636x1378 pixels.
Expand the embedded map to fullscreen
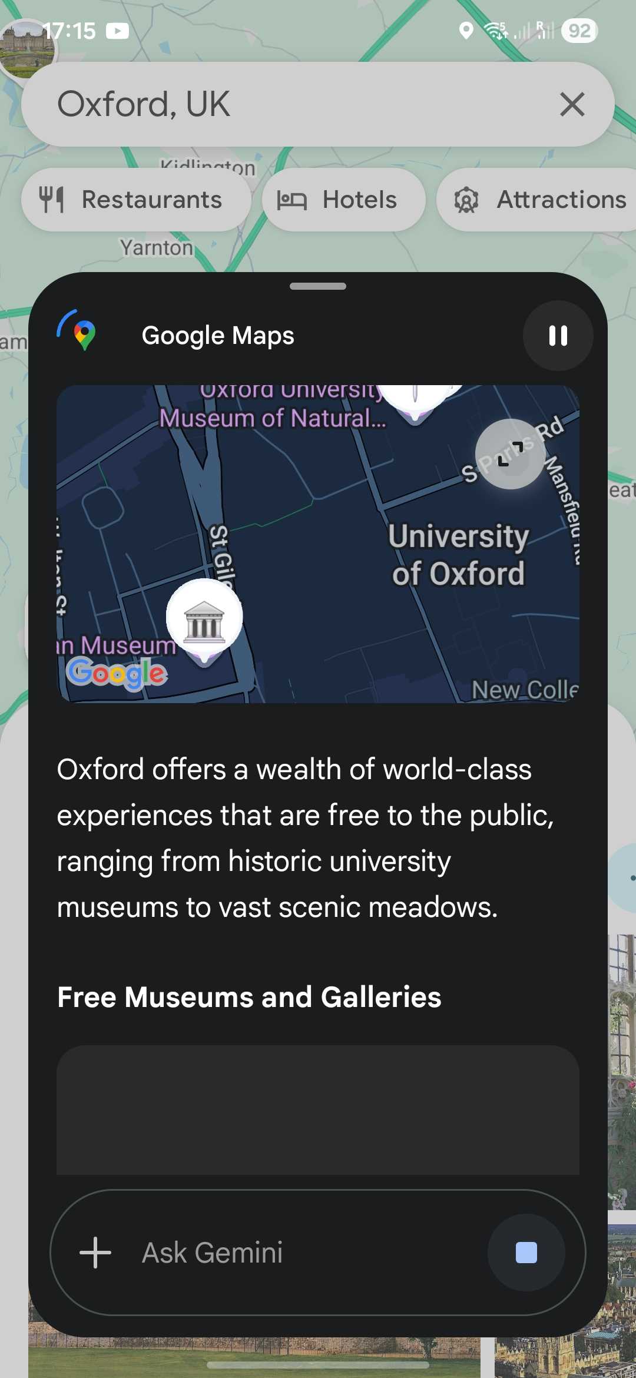(510, 454)
